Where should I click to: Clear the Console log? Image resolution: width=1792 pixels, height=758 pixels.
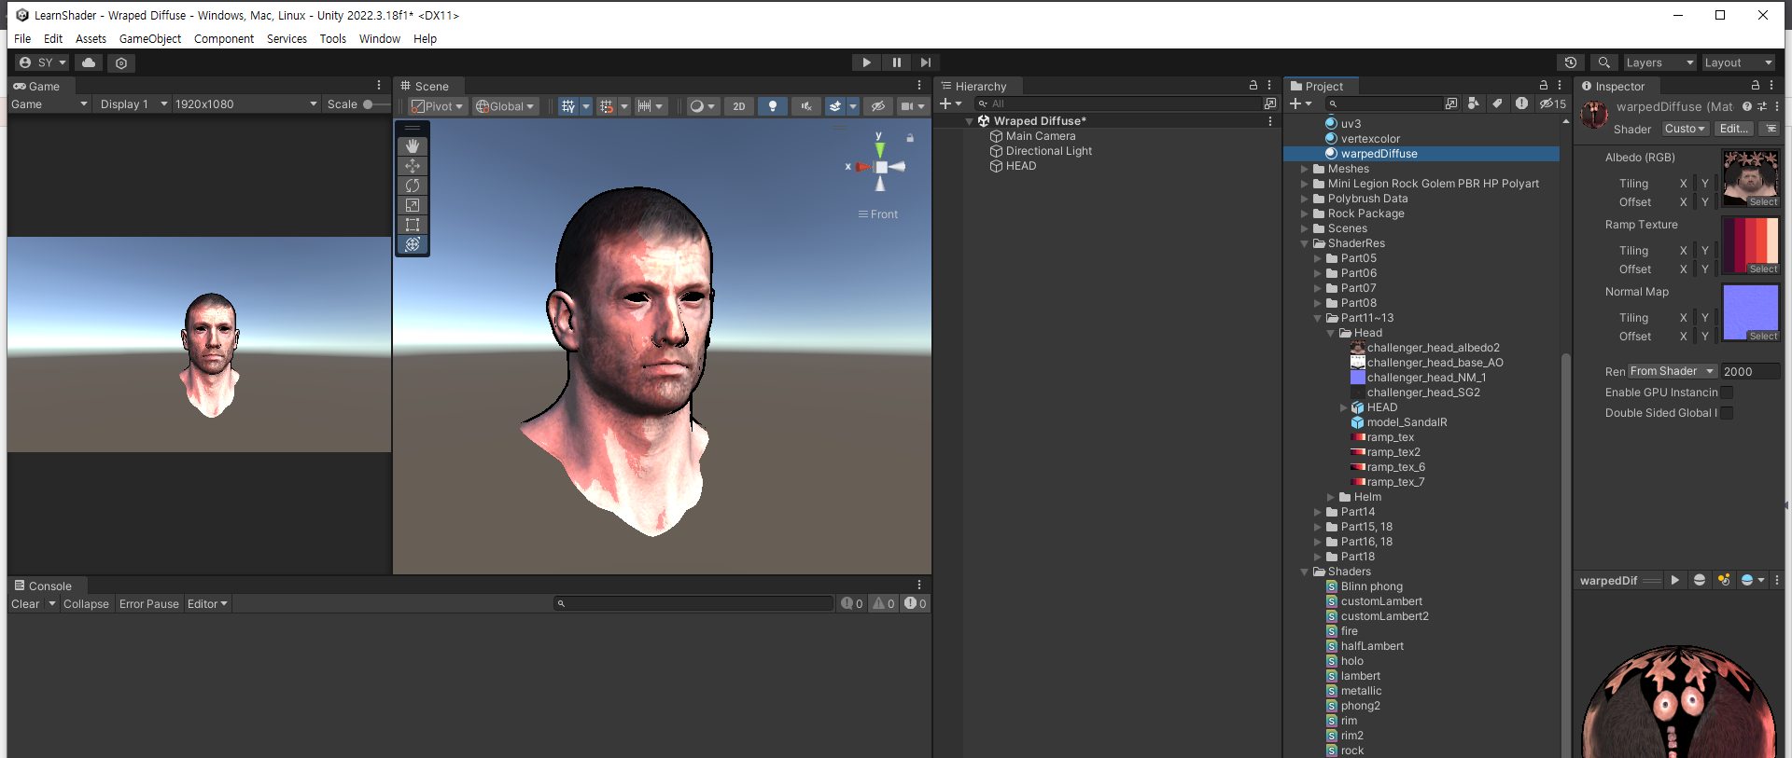(25, 604)
